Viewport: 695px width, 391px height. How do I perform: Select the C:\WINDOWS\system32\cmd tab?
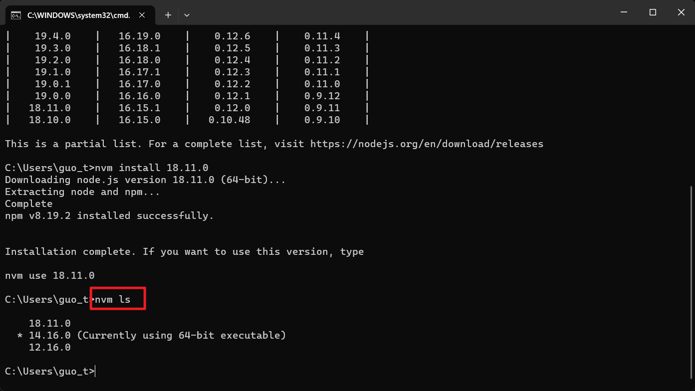78,15
